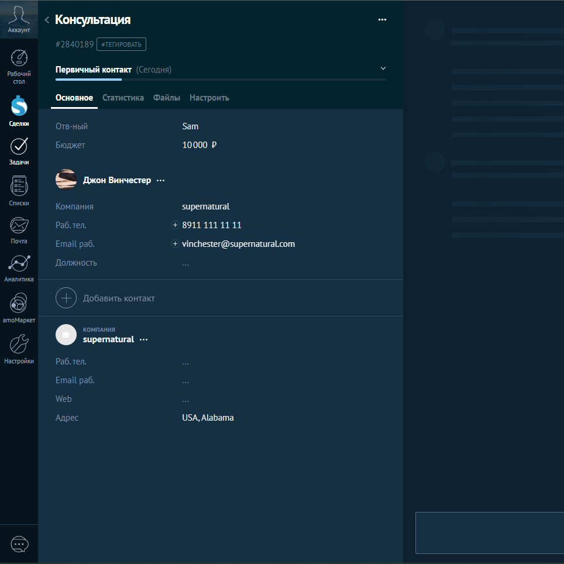
Task: Click the deal title Консультация
Action: click(x=93, y=19)
